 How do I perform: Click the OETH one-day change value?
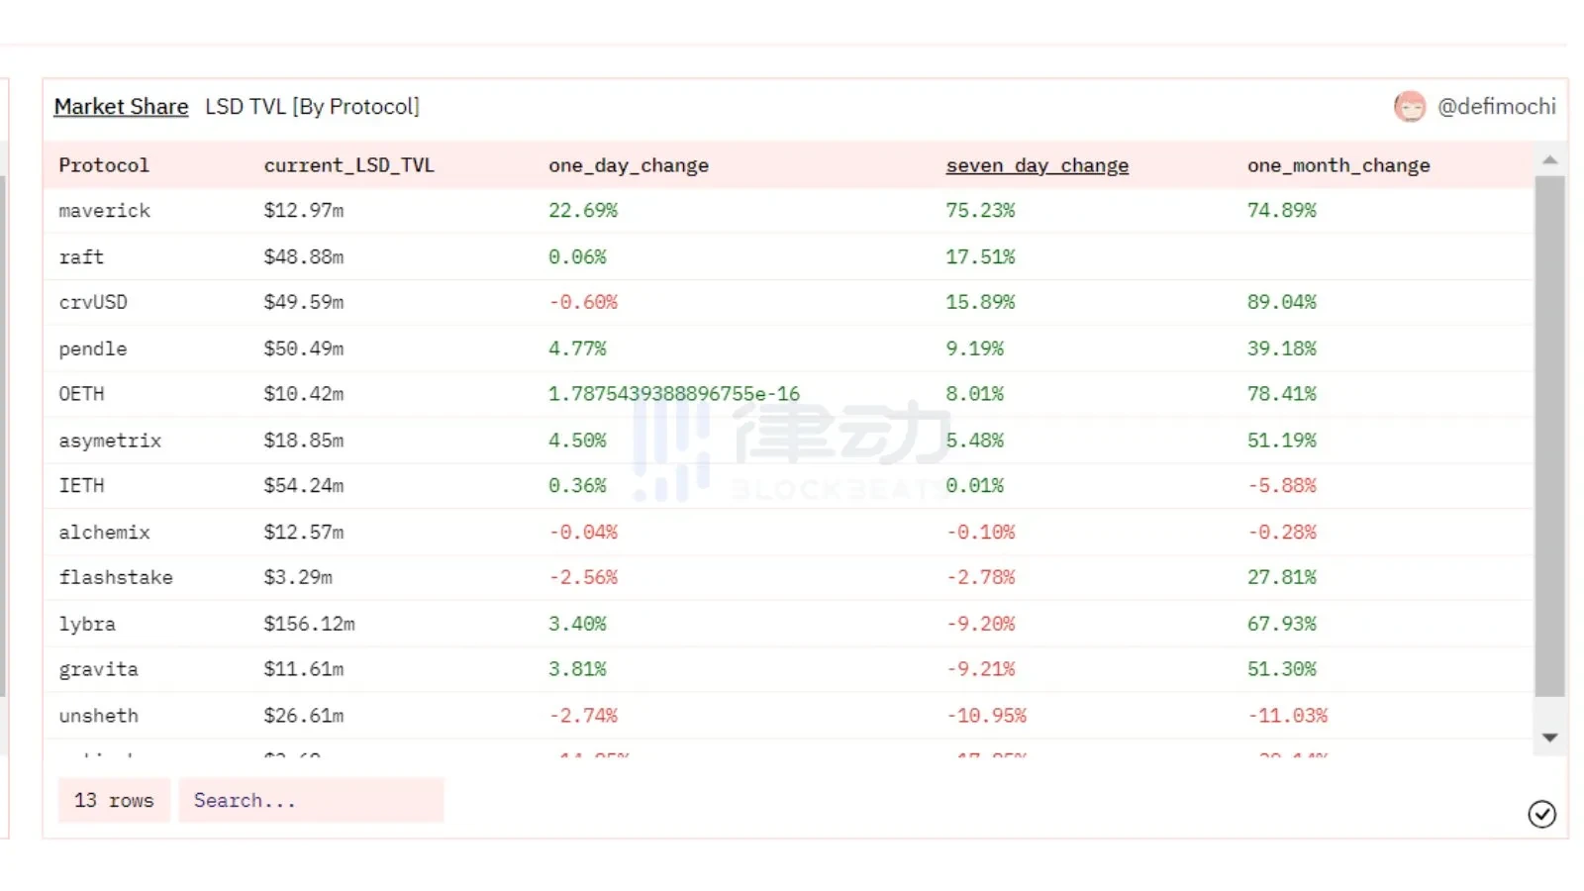pyautogui.click(x=674, y=394)
